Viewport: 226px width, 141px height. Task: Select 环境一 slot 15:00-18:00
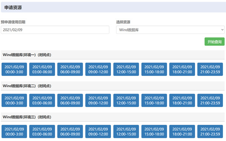pos(154,69)
